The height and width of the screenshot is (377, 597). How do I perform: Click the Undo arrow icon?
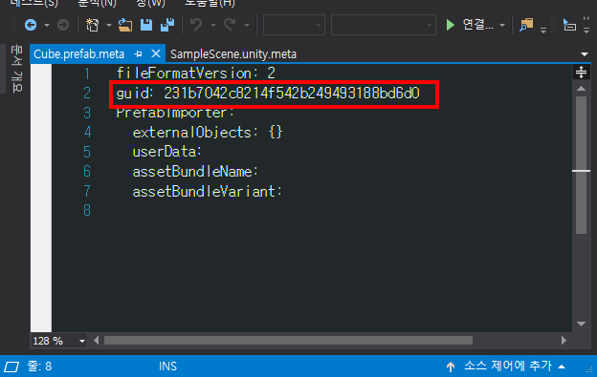point(196,25)
